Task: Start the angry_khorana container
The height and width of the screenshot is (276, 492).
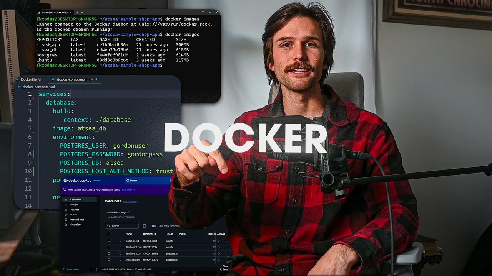Action: [x=219, y=260]
